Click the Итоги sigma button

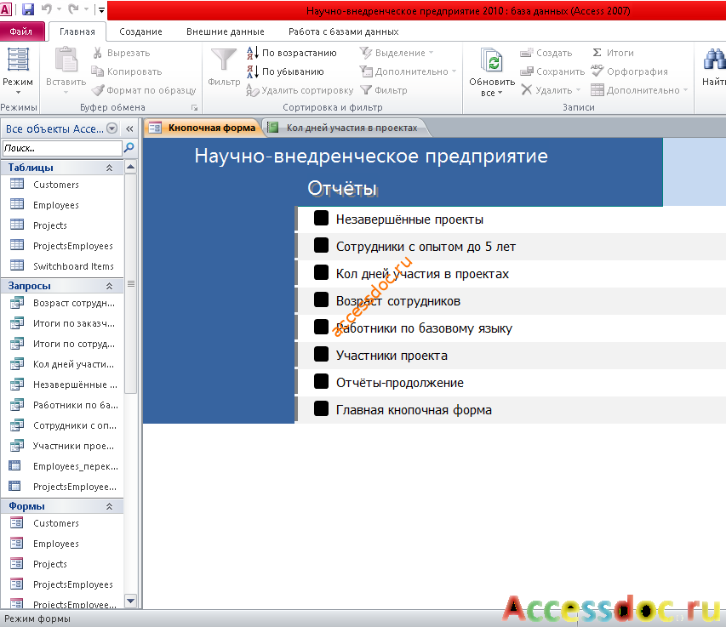point(613,53)
